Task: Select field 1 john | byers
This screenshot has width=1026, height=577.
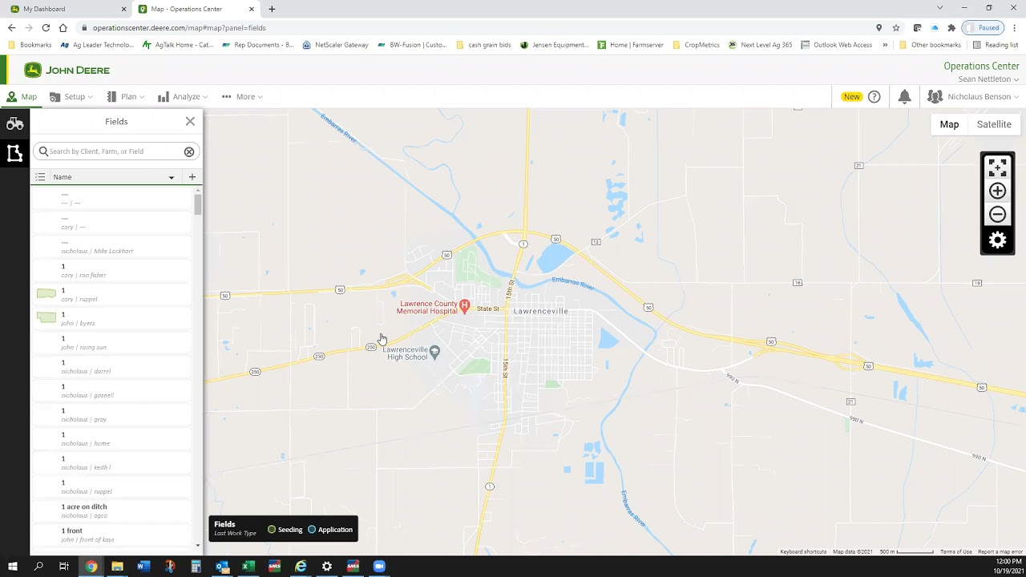Action: 111,319
